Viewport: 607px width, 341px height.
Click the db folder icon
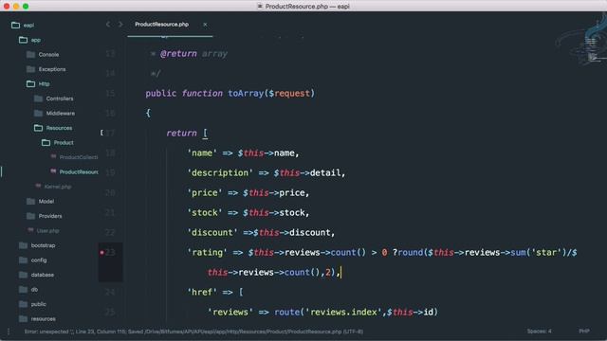pos(23,290)
